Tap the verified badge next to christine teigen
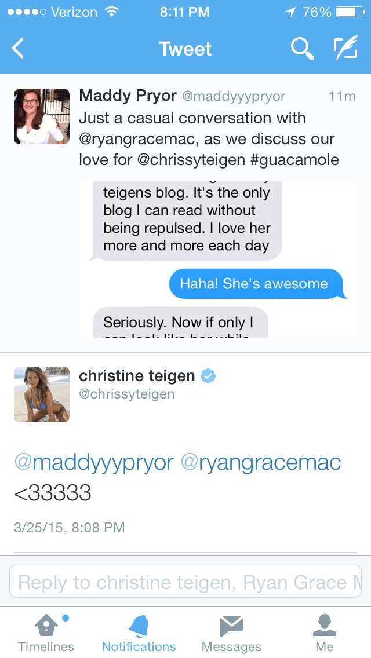The image size is (371, 658). pyautogui.click(x=208, y=376)
